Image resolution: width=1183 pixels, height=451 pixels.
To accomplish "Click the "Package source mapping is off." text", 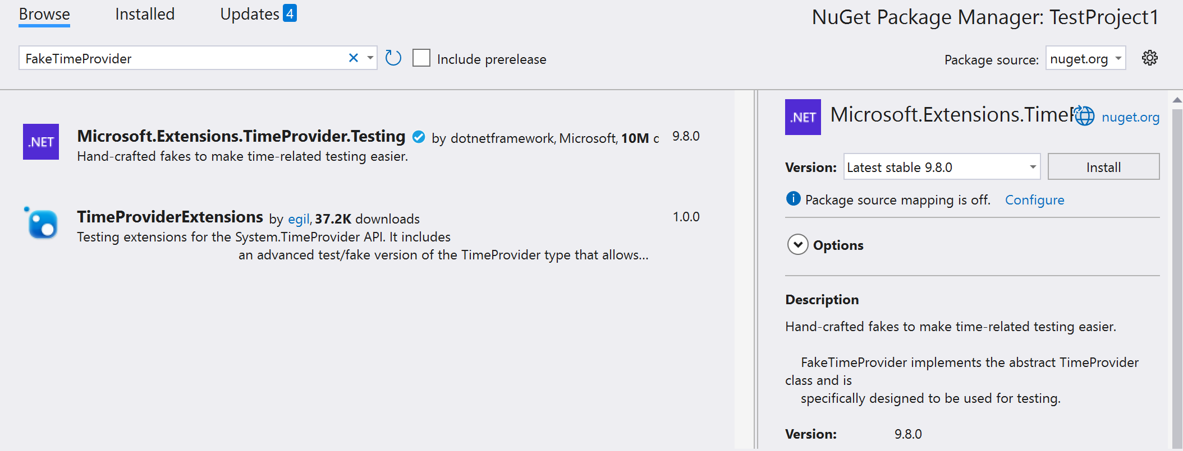I will tap(898, 200).
